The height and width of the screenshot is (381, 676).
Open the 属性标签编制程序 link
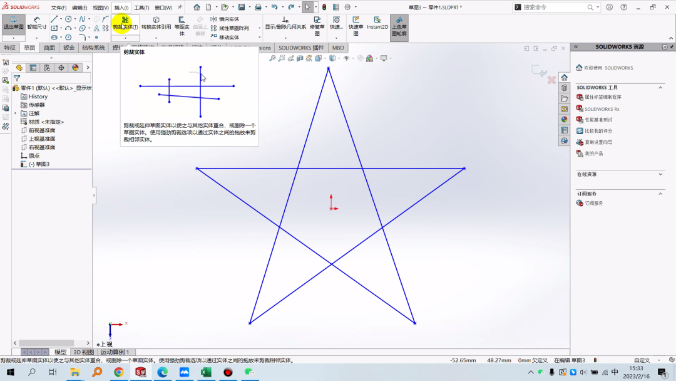[603, 98]
